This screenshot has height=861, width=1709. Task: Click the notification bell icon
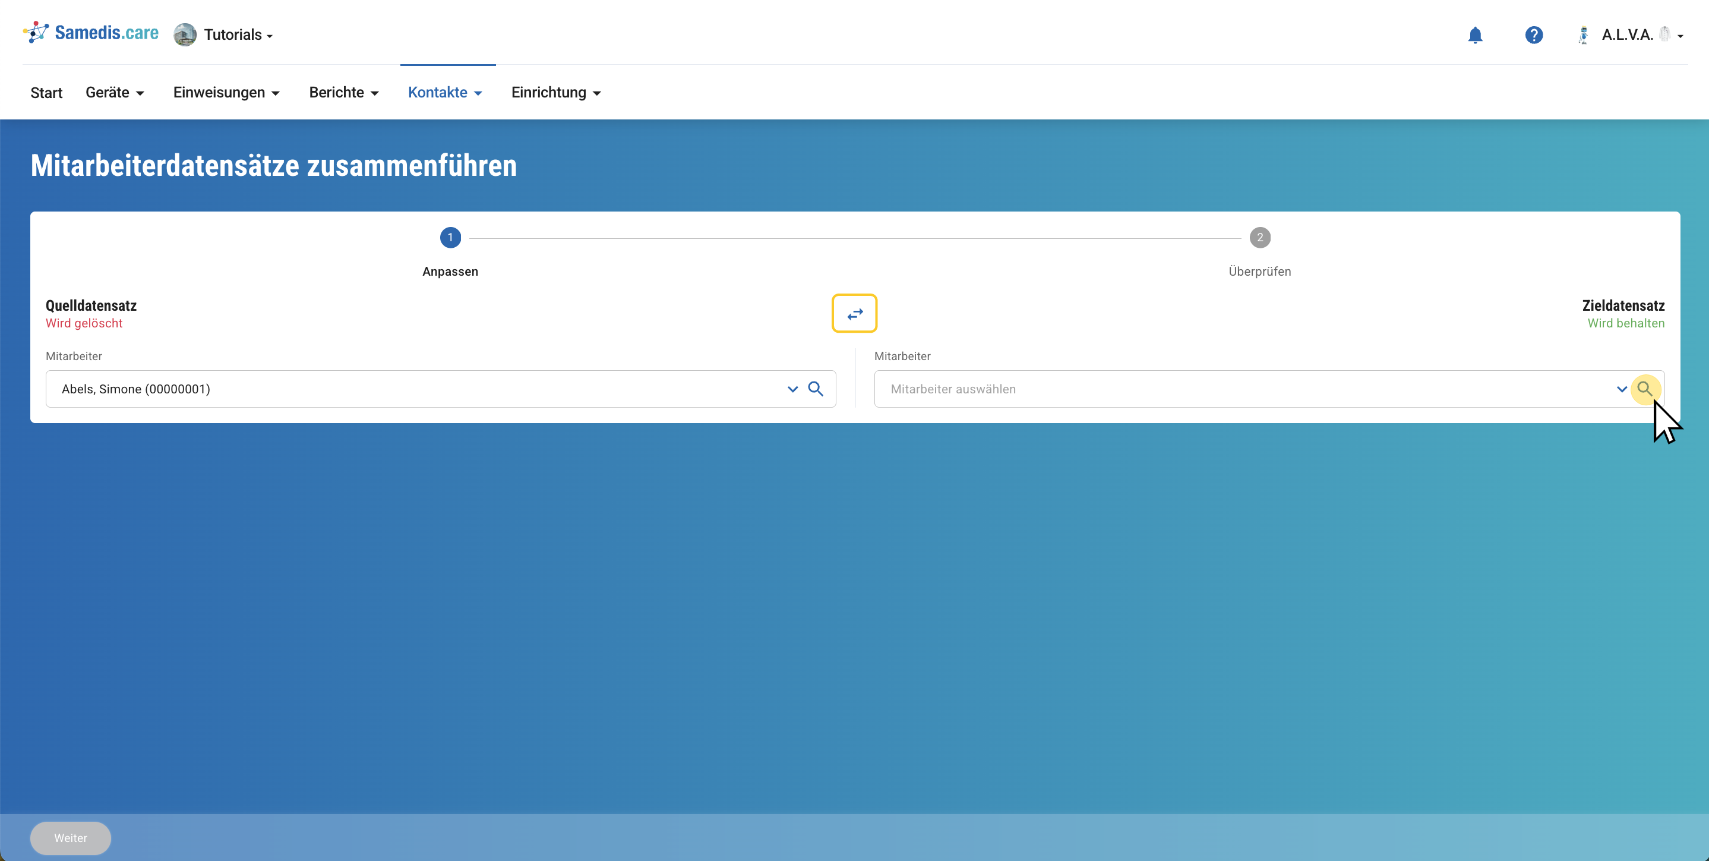(x=1475, y=34)
